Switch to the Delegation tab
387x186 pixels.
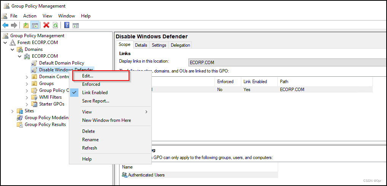[x=180, y=45]
